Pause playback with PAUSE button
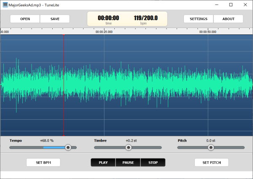Screen dimensions: 253x179 click(128, 163)
